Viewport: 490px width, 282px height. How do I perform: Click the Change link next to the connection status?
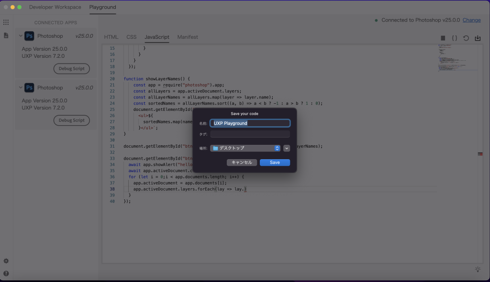coord(471,20)
